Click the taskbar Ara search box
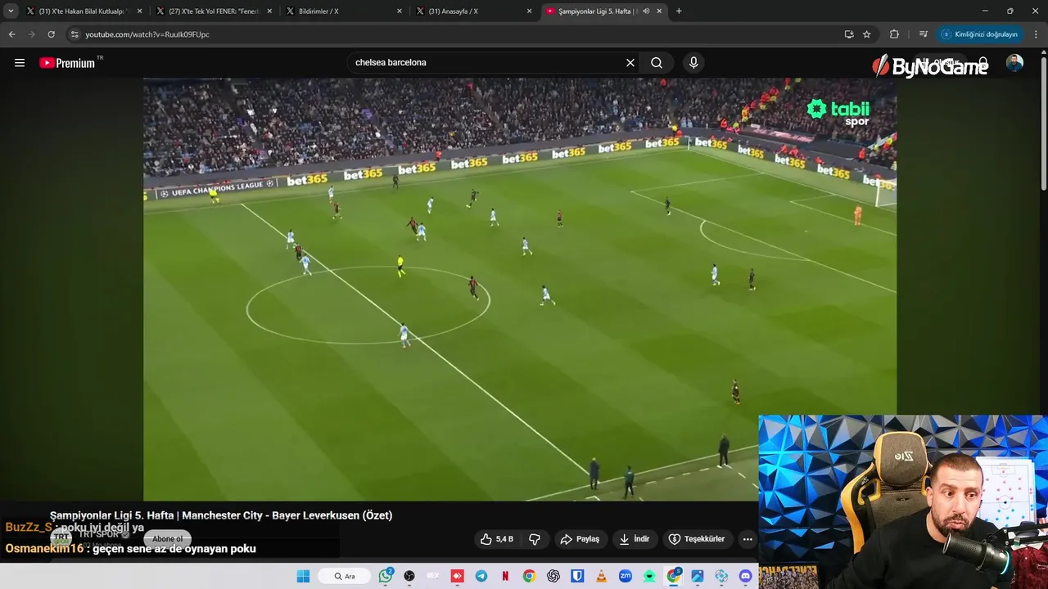The image size is (1048, 589). (345, 576)
